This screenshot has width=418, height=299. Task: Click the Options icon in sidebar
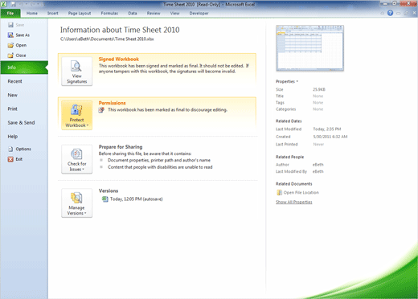[10, 149]
